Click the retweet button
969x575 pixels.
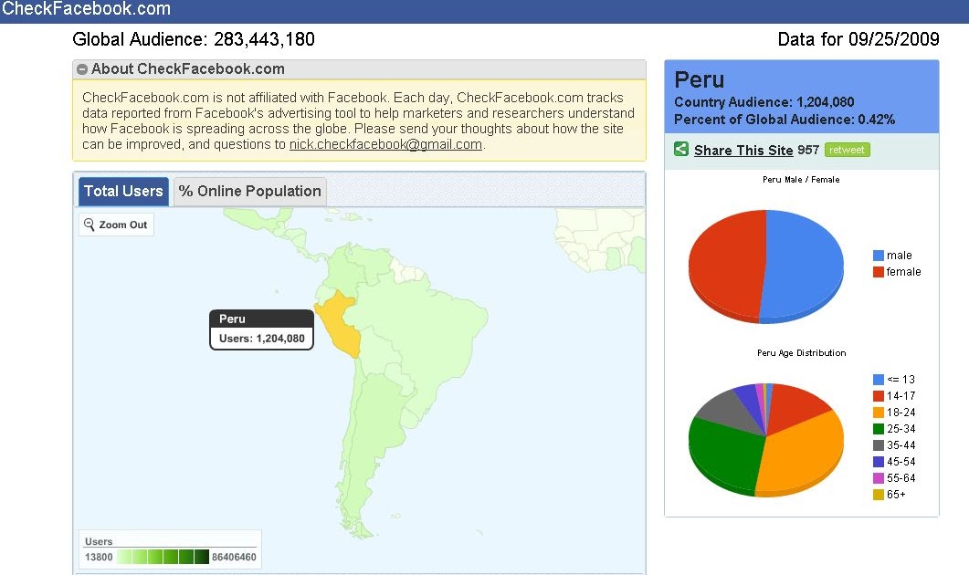(847, 150)
